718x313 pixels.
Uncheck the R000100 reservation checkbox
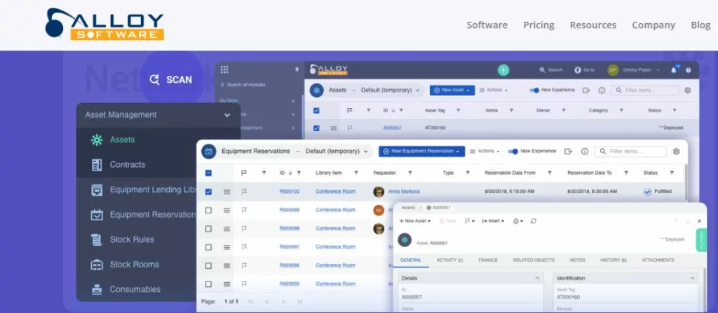click(x=208, y=192)
